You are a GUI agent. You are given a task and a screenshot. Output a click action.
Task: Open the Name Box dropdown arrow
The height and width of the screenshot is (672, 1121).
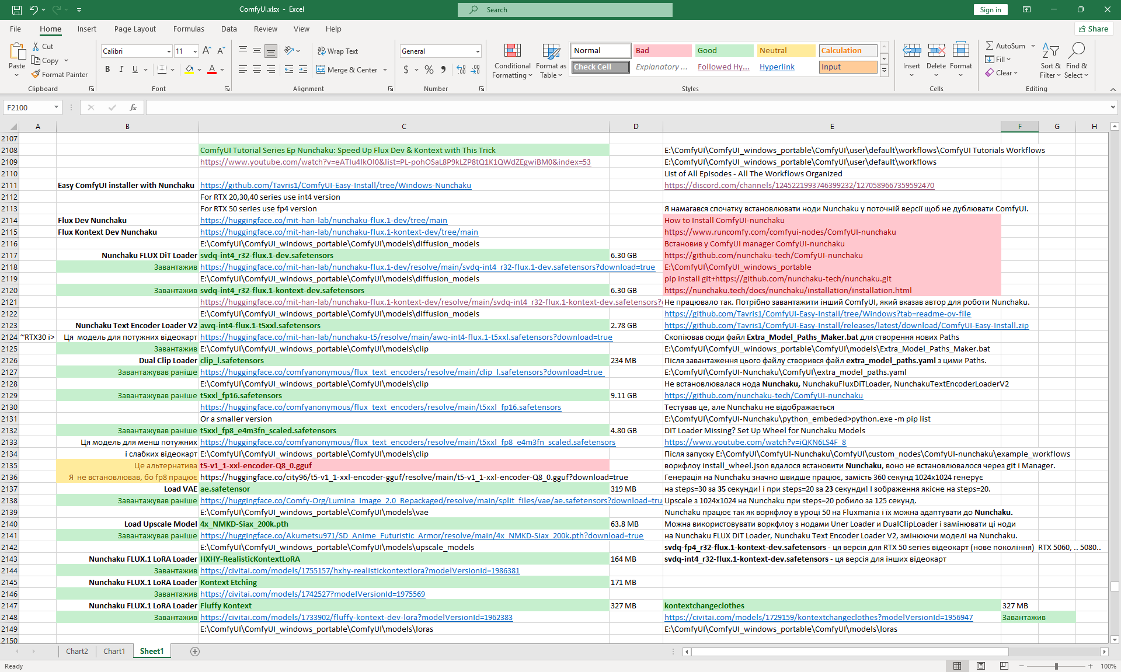point(56,107)
